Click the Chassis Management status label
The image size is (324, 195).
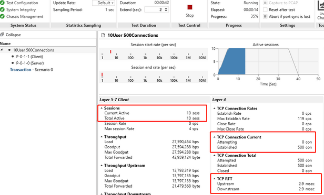tap(25, 16)
